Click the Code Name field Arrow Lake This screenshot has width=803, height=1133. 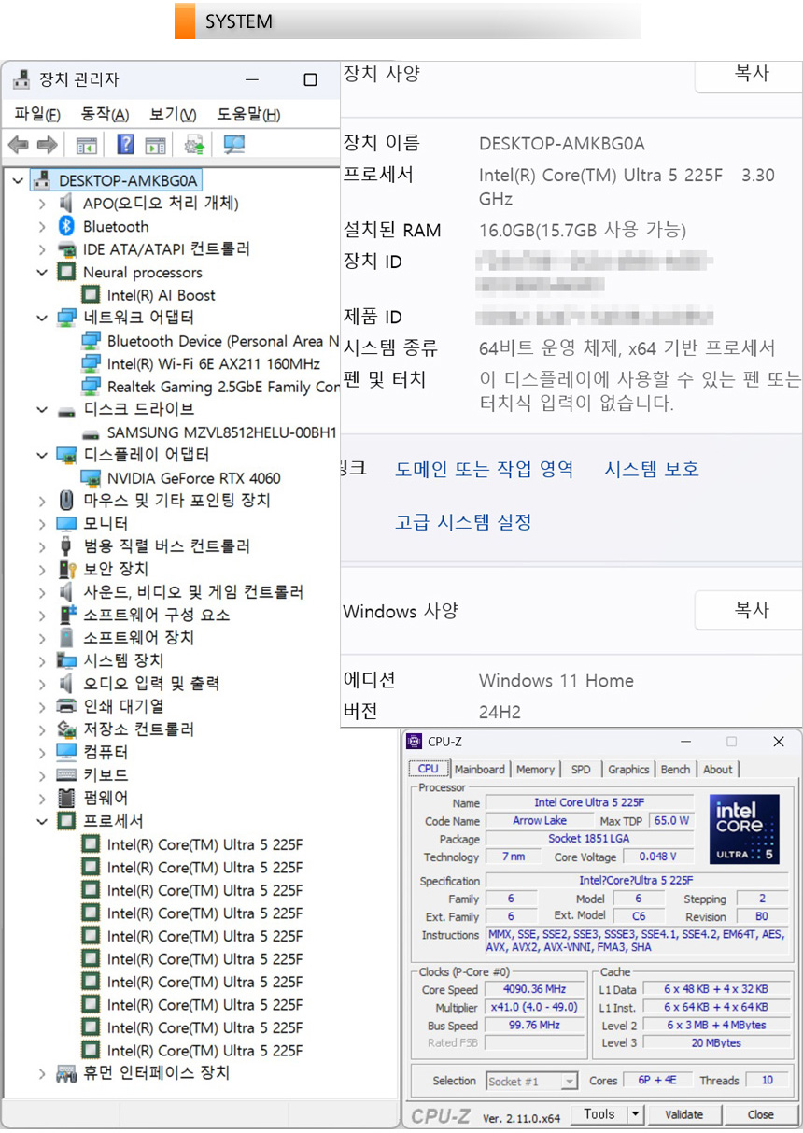540,821
